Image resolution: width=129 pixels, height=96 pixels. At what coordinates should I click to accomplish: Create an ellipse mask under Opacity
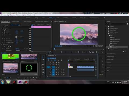coord(5,47)
